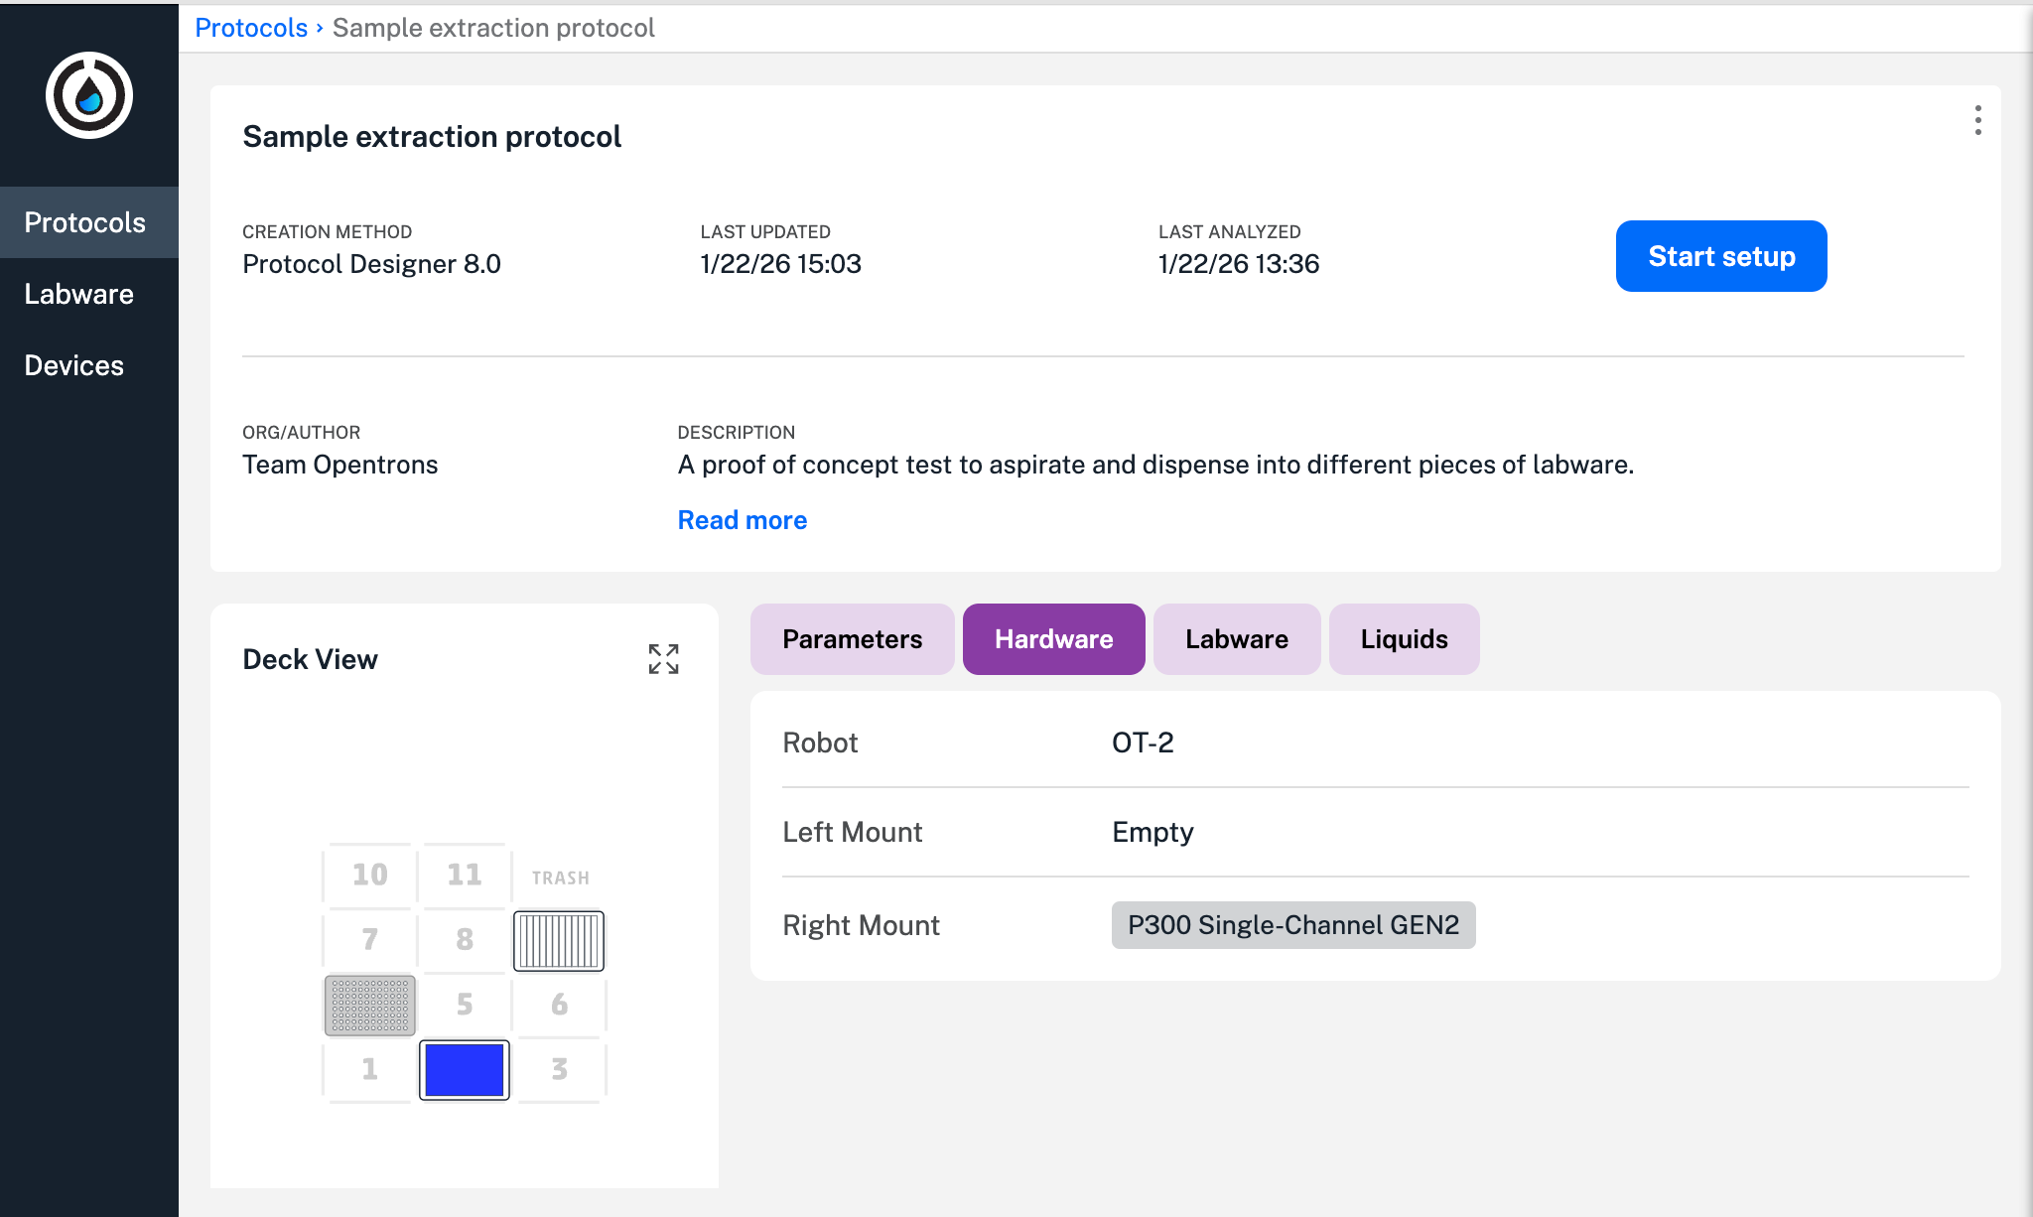
Task: Open Labware from the sidebar
Action: [x=78, y=294]
